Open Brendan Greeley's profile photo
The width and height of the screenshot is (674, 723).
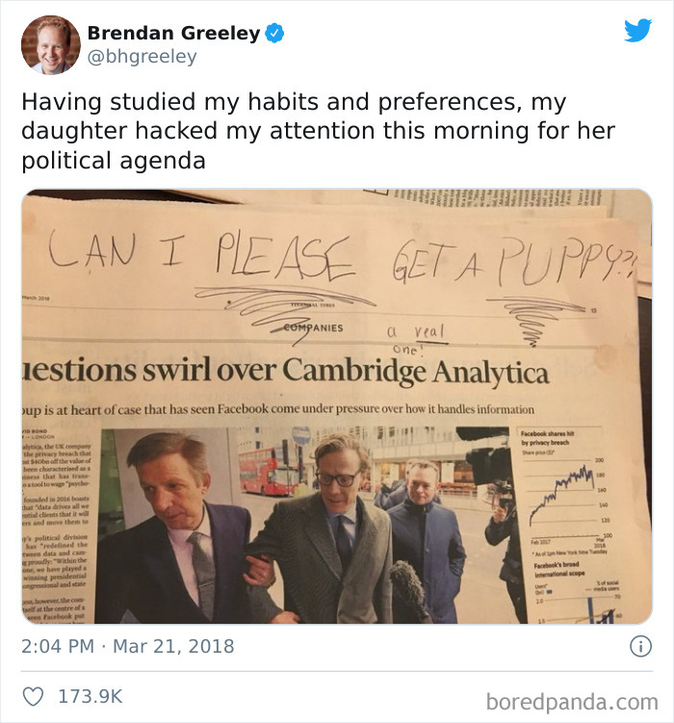tap(51, 44)
